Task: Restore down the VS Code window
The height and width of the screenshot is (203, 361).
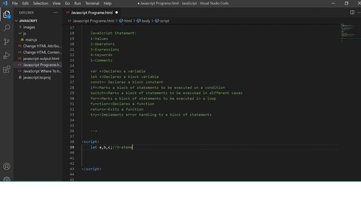Action: pyautogui.click(x=346, y=3)
